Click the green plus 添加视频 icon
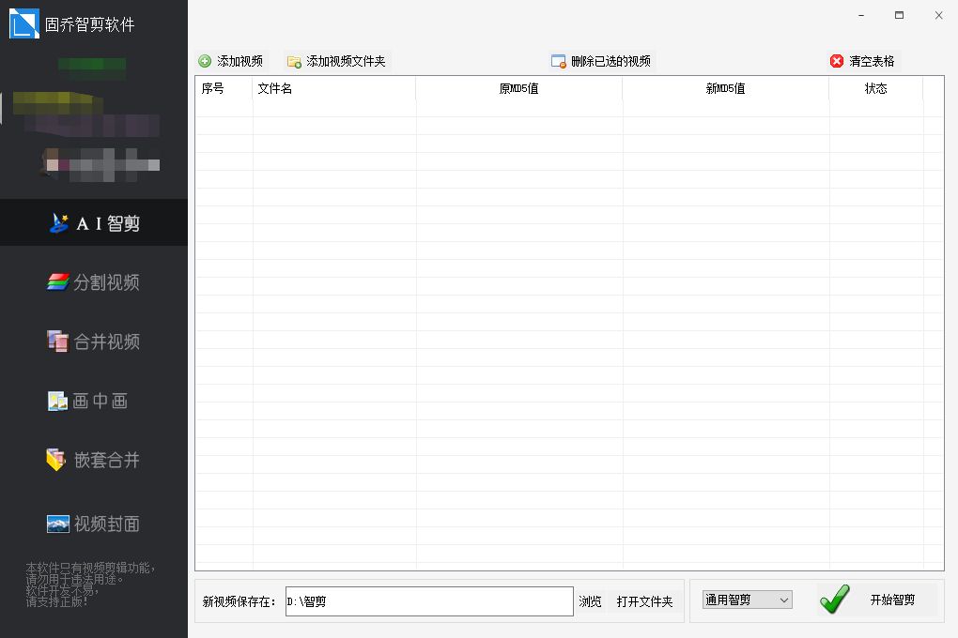Viewport: 958px width, 638px height. (205, 61)
